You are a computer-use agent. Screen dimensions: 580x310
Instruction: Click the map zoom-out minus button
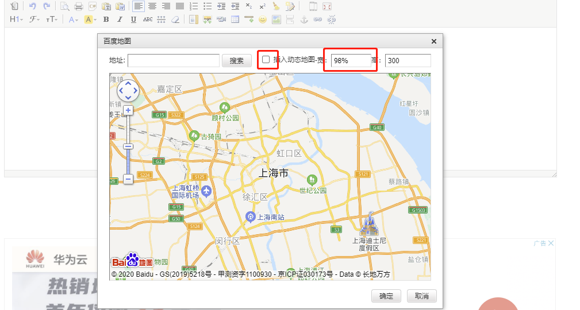pos(128,180)
